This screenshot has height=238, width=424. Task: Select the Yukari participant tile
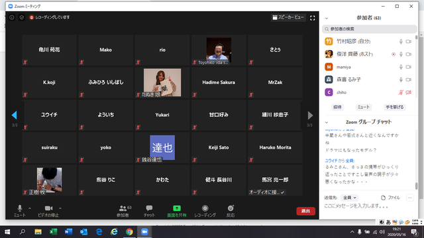pyautogui.click(x=162, y=115)
